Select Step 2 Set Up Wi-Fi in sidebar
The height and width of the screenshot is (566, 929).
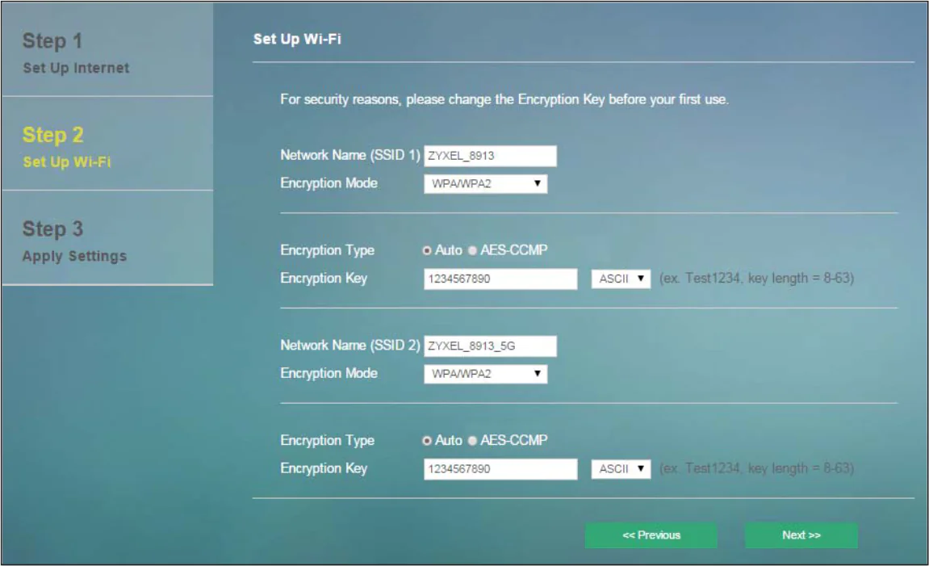(x=107, y=146)
